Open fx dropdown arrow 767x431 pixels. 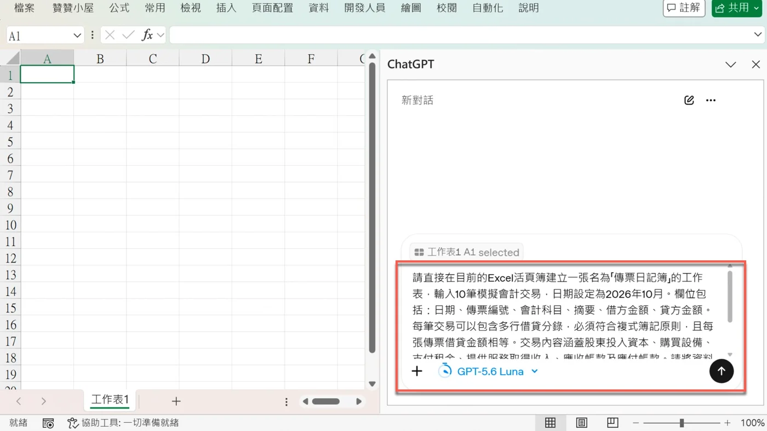(x=161, y=35)
